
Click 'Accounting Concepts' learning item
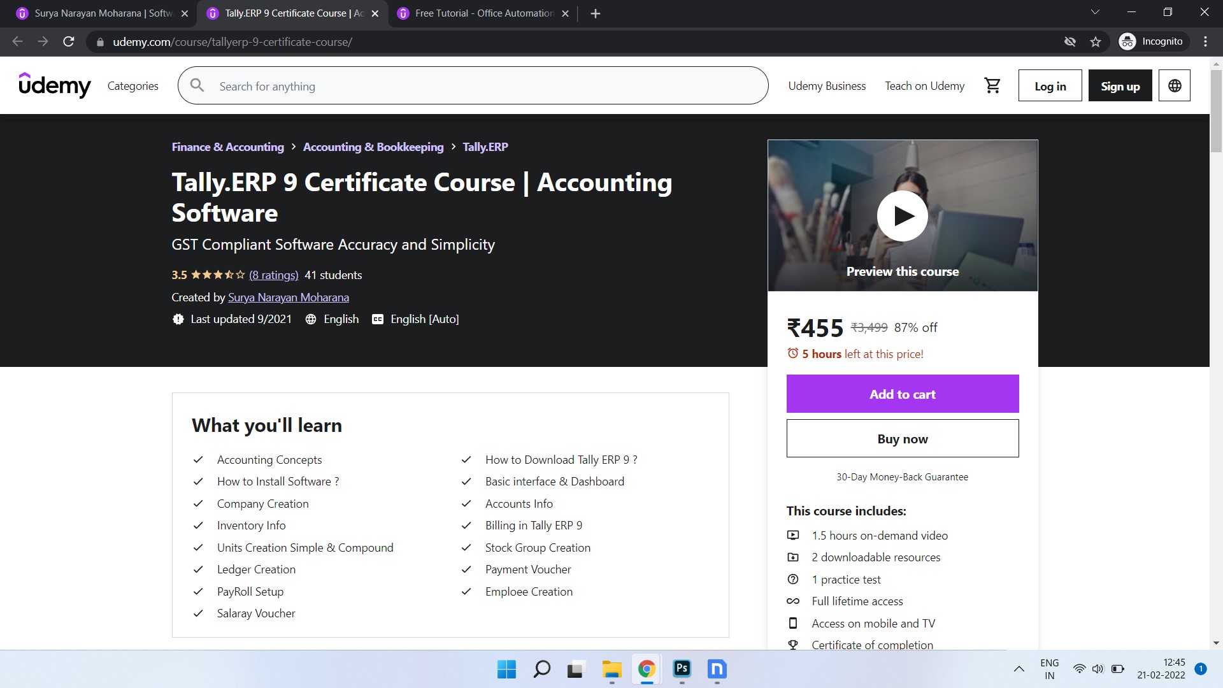click(269, 460)
